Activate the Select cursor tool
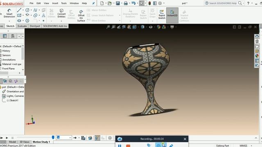The image size is (262, 147). (142, 3)
